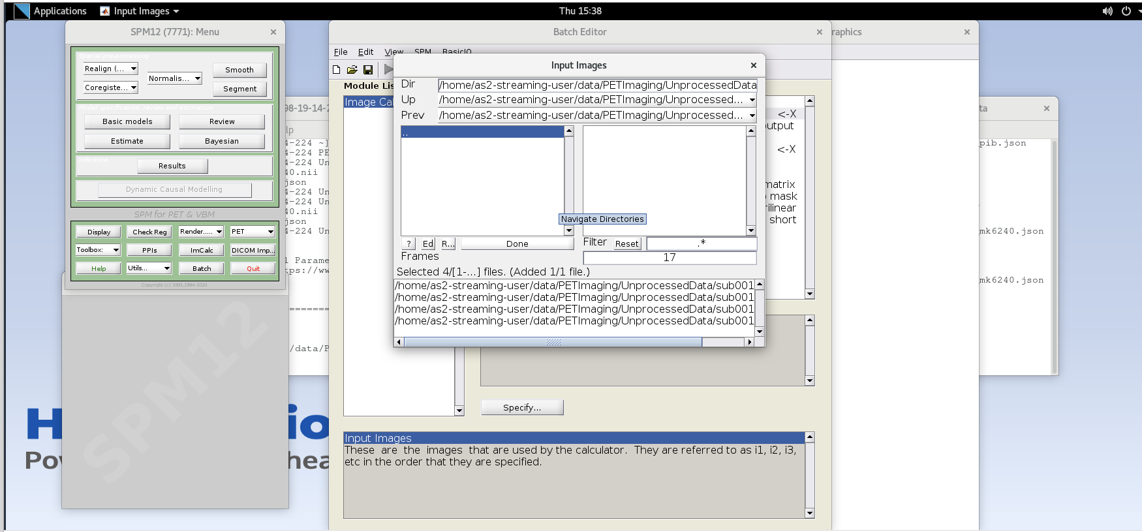Click the Applications logo icon in the top bar
This screenshot has height=532, width=1142.
pos(22,11)
